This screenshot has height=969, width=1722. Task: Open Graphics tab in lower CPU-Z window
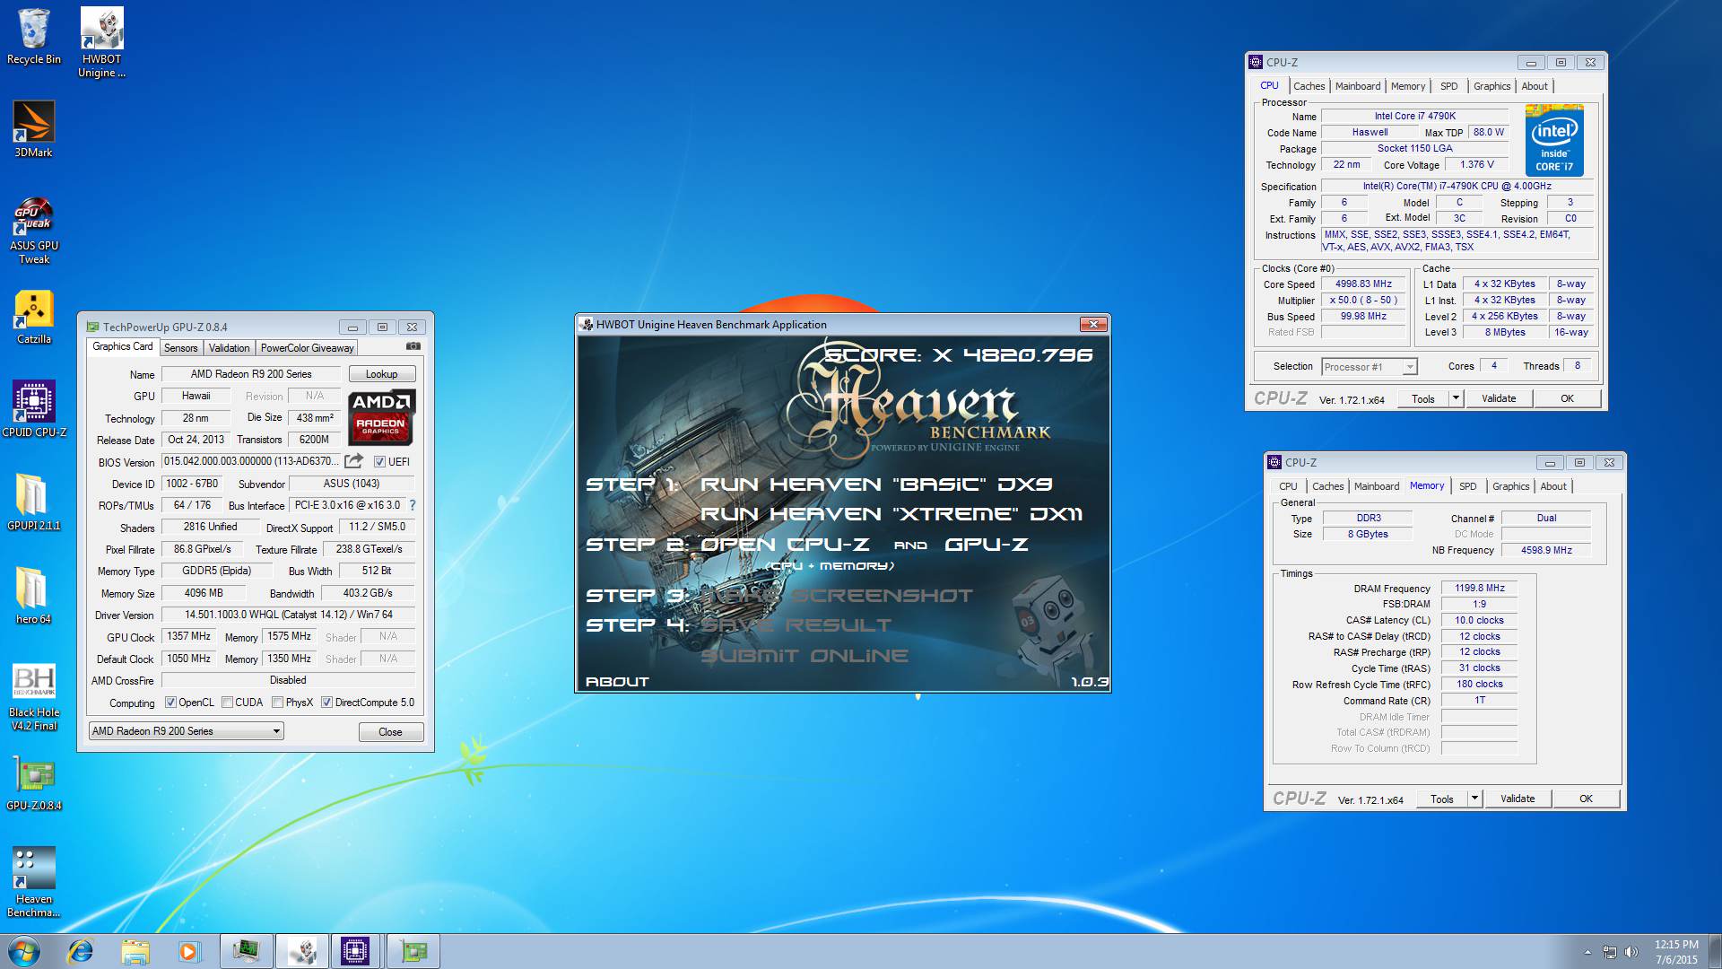(x=1510, y=486)
